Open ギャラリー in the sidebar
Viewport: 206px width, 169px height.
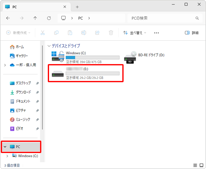click(19, 56)
